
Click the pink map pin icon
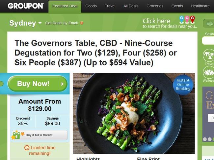tap(187, 19)
